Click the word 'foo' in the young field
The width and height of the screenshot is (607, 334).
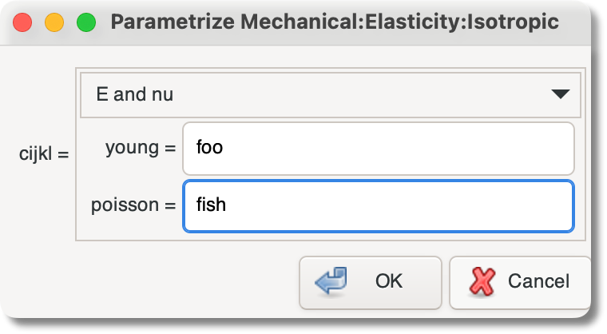click(209, 148)
